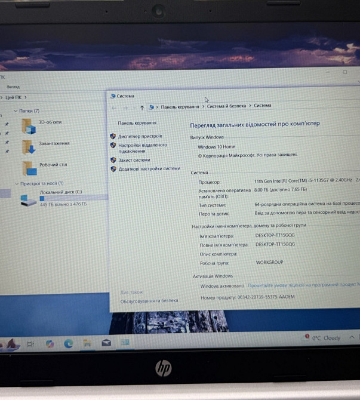
Task: Open Copilot icon on the taskbar
Action: pyautogui.click(x=50, y=344)
